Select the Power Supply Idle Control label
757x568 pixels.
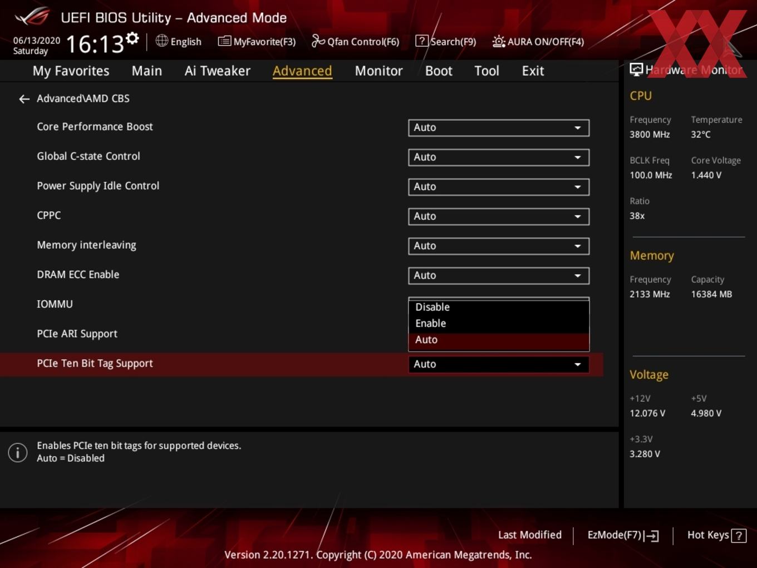(x=98, y=186)
